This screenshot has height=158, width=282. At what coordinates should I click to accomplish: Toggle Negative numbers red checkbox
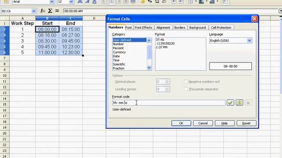(186, 82)
